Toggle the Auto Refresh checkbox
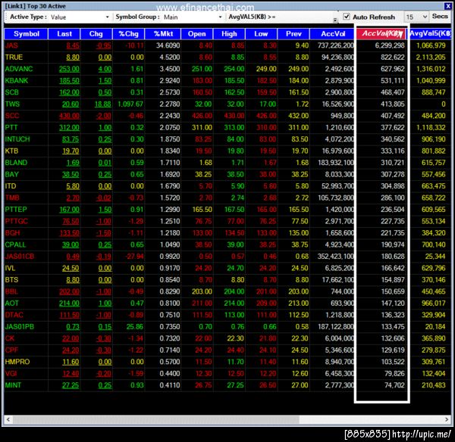This screenshot has height=442, width=455. point(347,17)
